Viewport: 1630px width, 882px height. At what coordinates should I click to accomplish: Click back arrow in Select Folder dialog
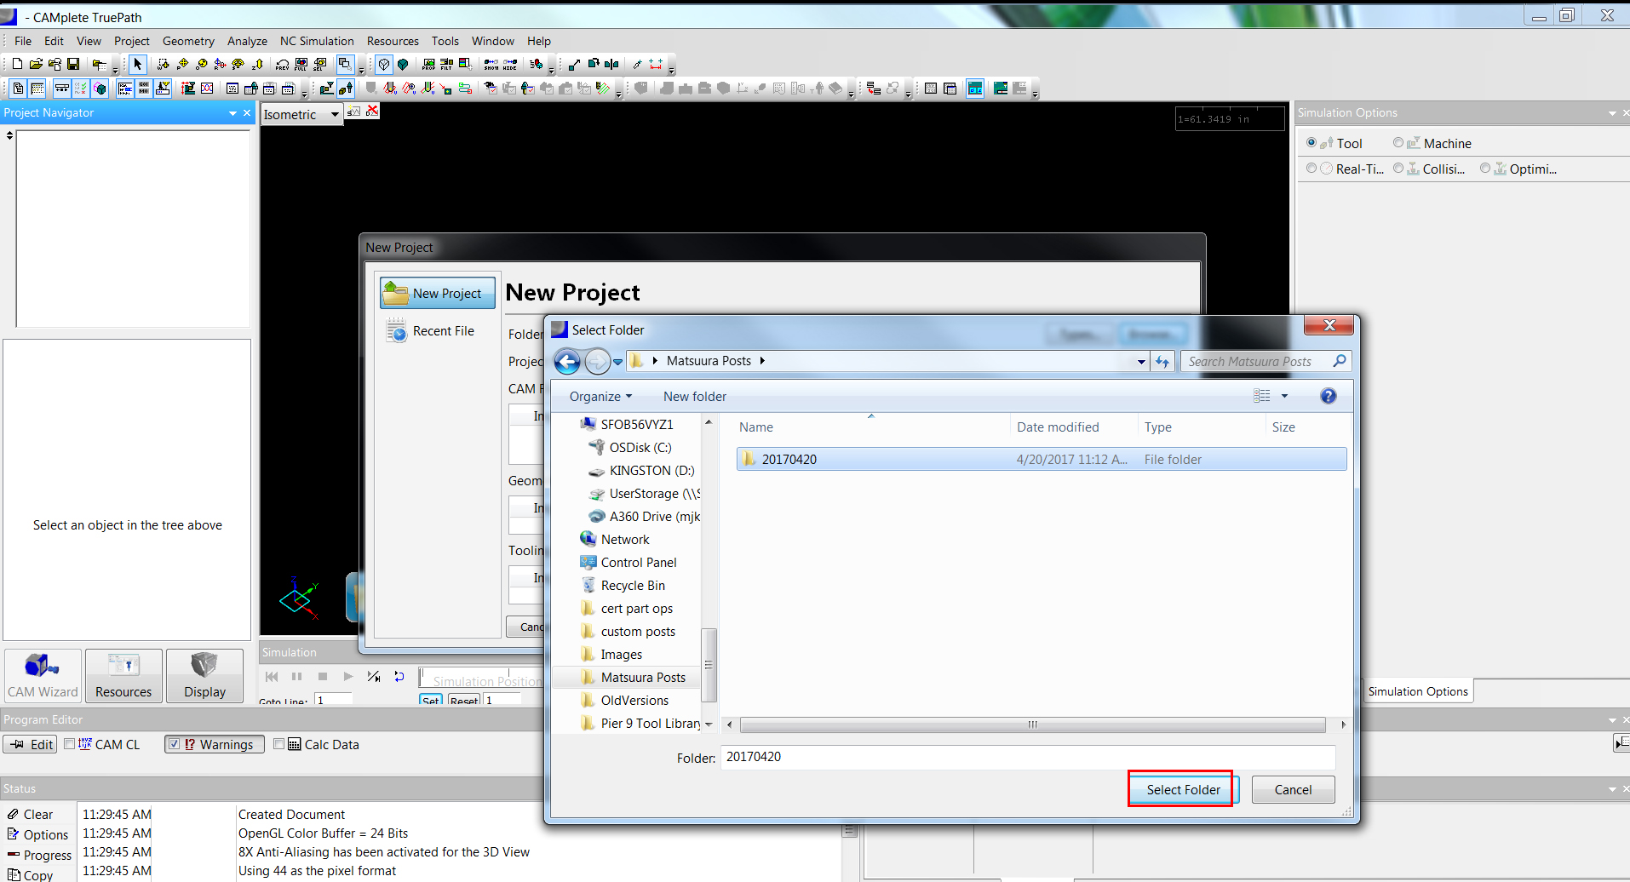567,362
